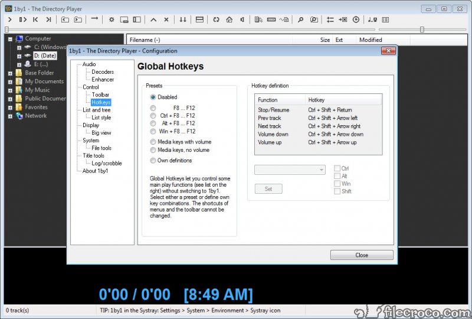472x319 pixels.
Task: Expand the My Documents node
Action: click(10, 82)
